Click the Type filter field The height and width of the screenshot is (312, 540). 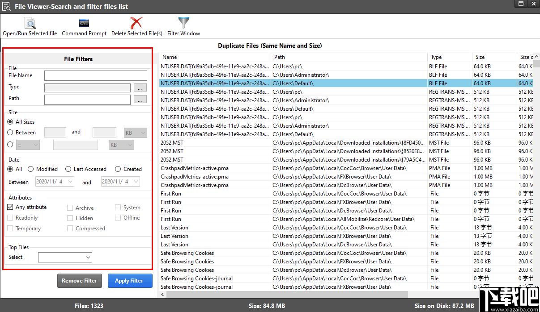88,88
